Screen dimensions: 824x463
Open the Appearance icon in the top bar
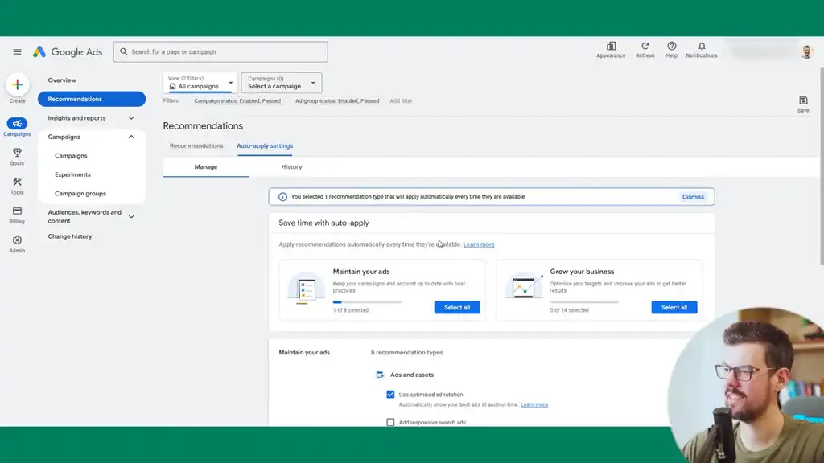coord(612,47)
